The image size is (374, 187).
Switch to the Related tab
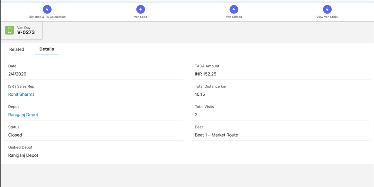click(17, 49)
